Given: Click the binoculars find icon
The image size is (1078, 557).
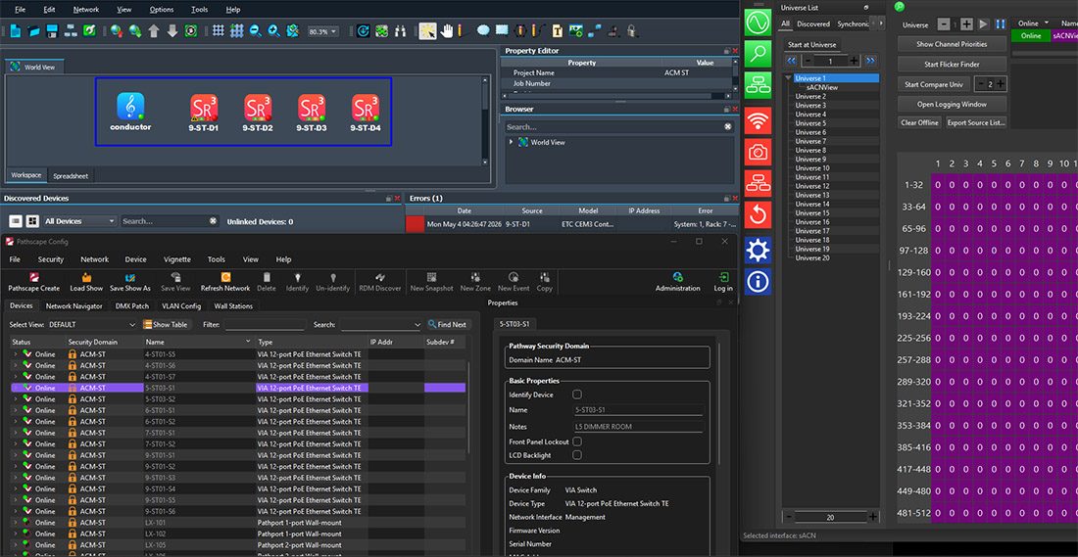Looking at the screenshot, I should point(402,31).
